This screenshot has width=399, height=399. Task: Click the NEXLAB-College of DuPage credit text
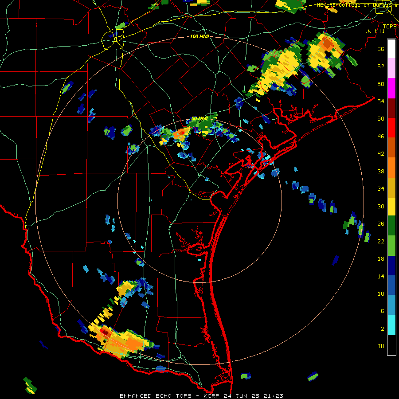click(x=357, y=5)
